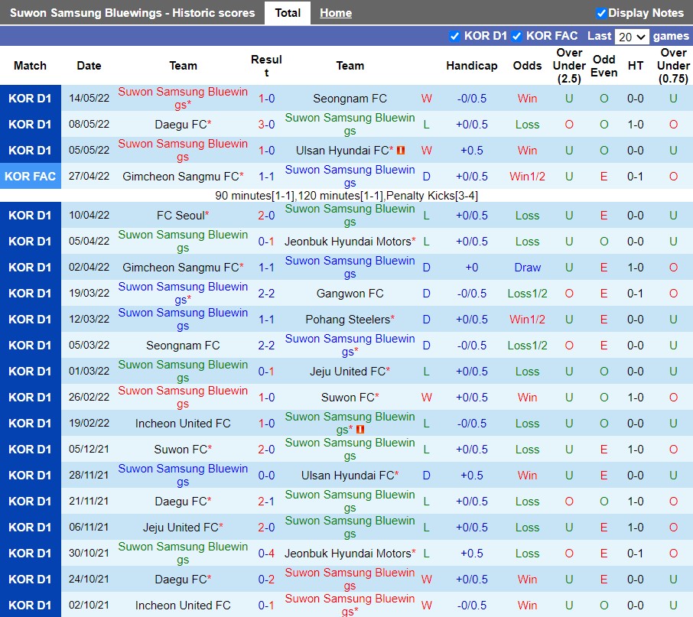
Task: Uncheck the KOR FAC cup filter
Action: (516, 36)
